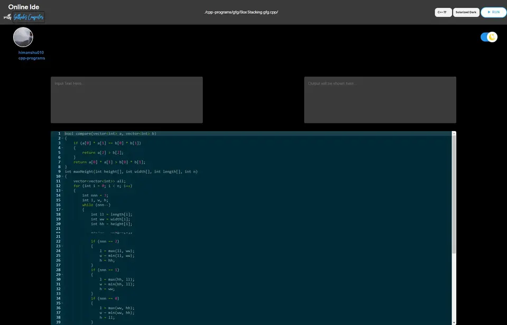Click the 'if (a[0] * a[1] == b[0] * b[1])' line

click(x=107, y=143)
